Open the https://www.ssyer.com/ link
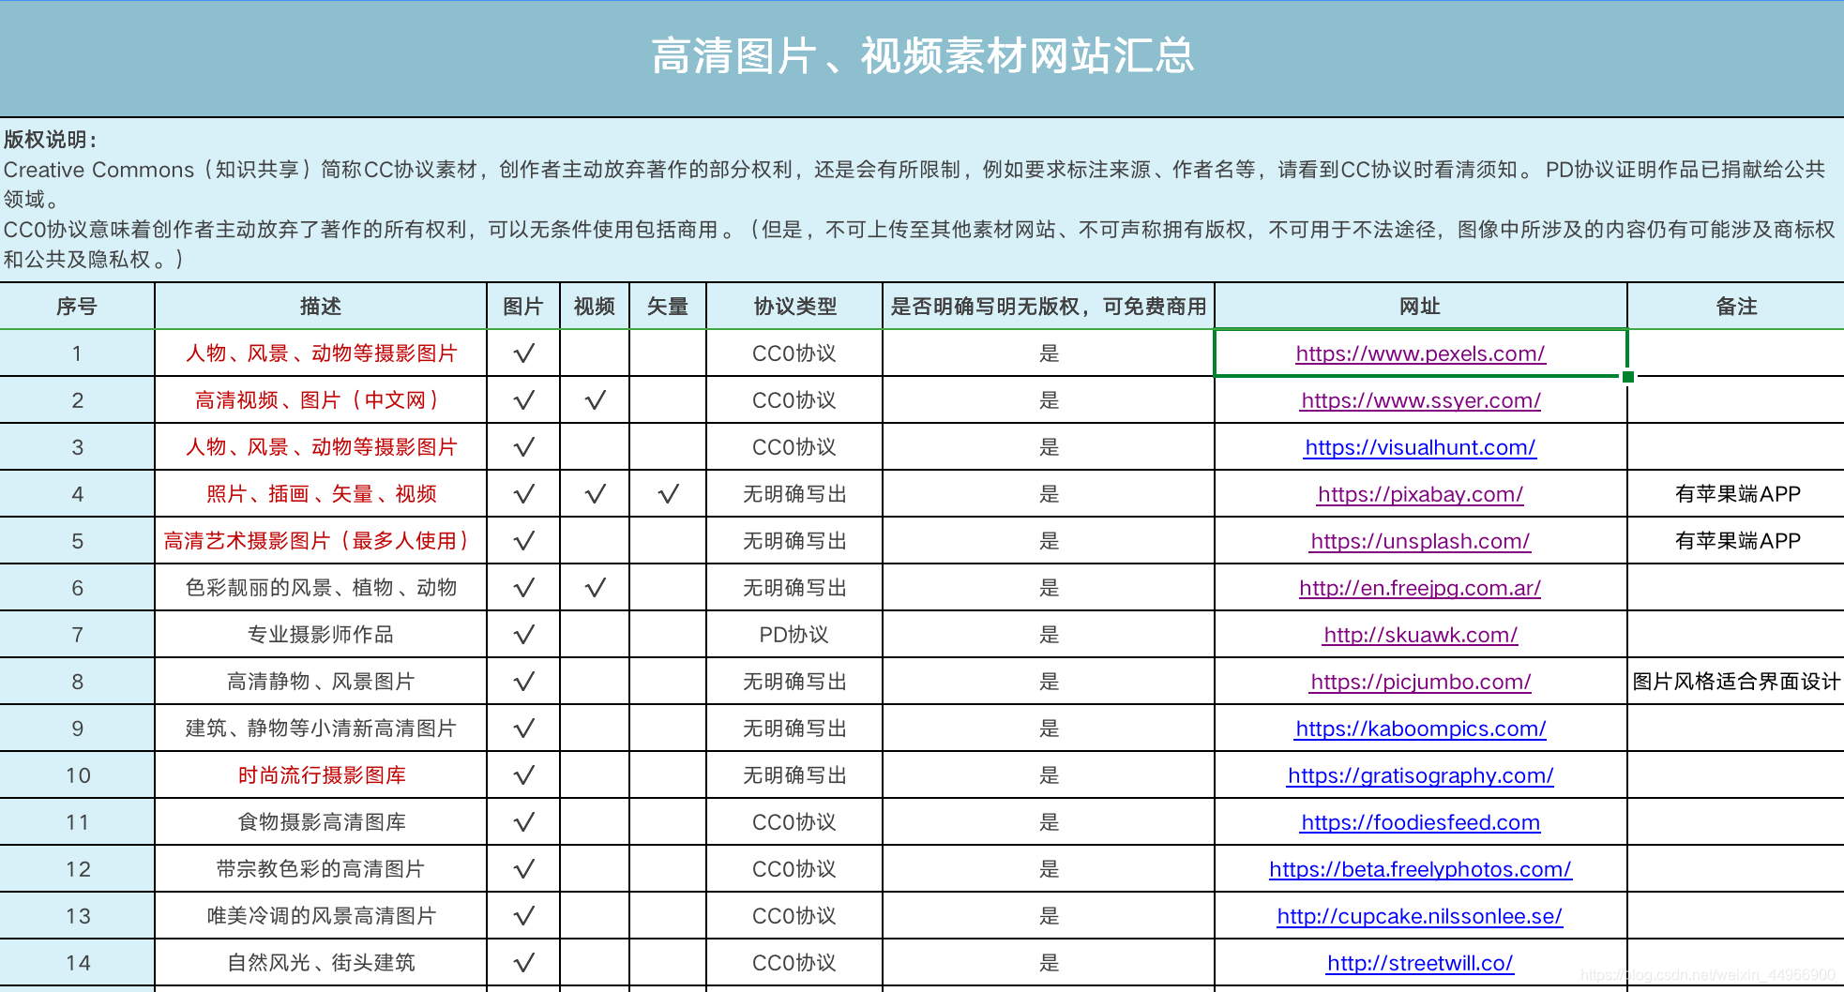Screen dimensions: 1844x992 [x=1420, y=400]
